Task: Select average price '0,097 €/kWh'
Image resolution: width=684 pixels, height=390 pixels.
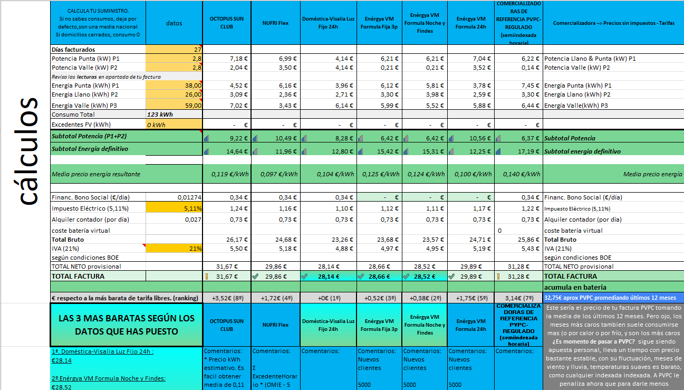Action: tap(276, 174)
